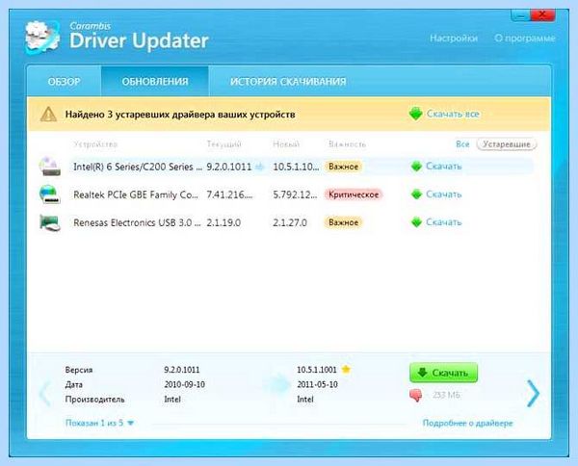Select the Все filter
This screenshot has width=578, height=466.
coord(462,144)
